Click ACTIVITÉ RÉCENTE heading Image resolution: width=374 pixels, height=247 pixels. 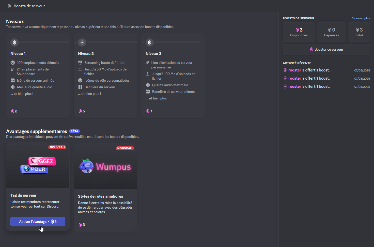(x=297, y=63)
